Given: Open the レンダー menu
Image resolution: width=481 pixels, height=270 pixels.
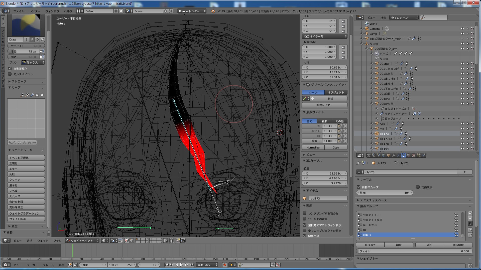Looking at the screenshot, I should (x=35, y=11).
